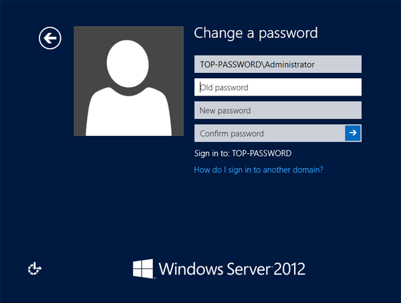This screenshot has height=303, width=401.
Task: Return to the previous screen with back arrow
Action: pyautogui.click(x=49, y=38)
